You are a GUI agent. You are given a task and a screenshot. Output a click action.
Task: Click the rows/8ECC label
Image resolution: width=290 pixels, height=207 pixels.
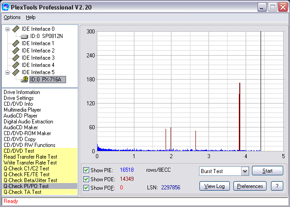tap(158, 170)
